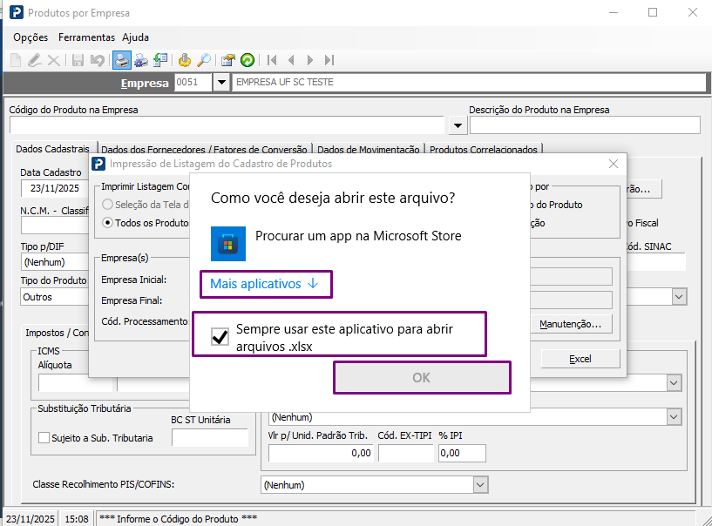Open dropdown arrow in ICMS row at right
Viewport: 712px width, 526px height.
click(674, 382)
